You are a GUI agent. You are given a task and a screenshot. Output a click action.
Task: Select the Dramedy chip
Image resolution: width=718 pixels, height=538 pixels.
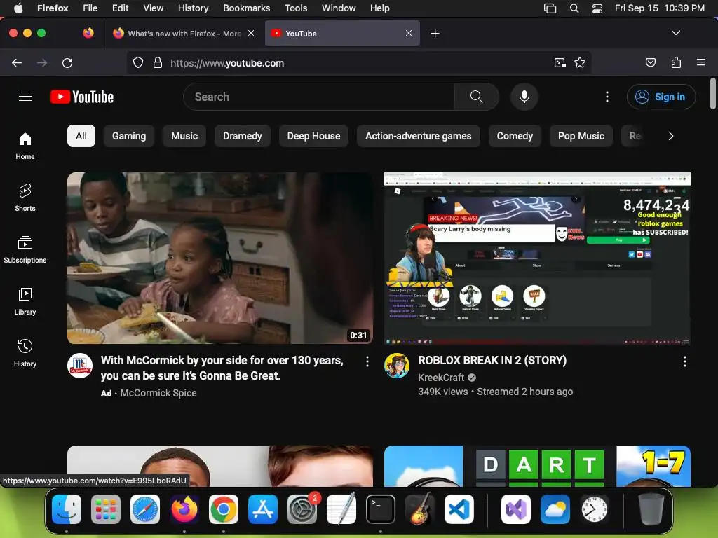coord(242,136)
